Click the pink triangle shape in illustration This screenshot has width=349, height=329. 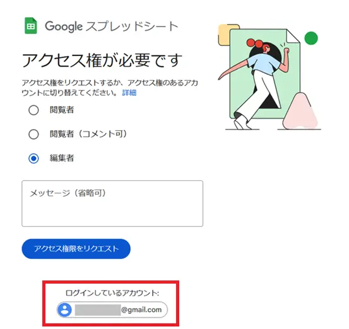pyautogui.click(x=301, y=112)
